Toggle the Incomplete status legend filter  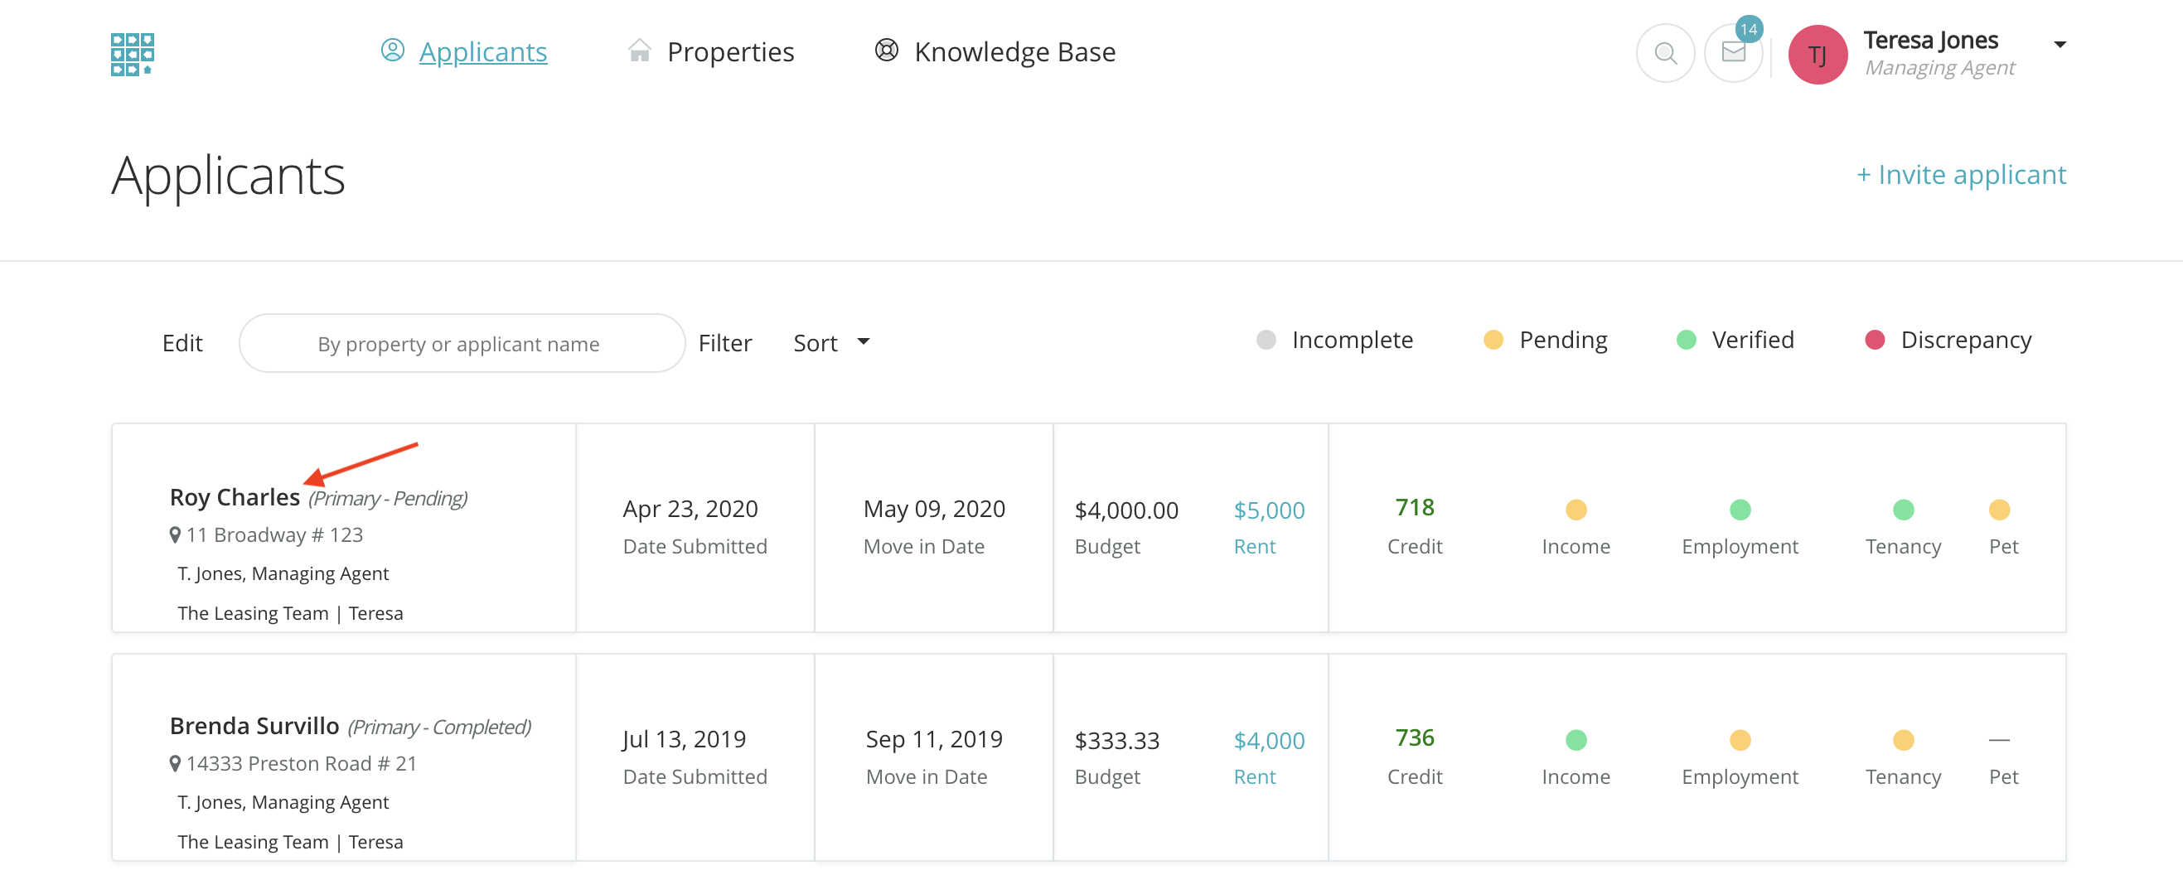point(1335,341)
